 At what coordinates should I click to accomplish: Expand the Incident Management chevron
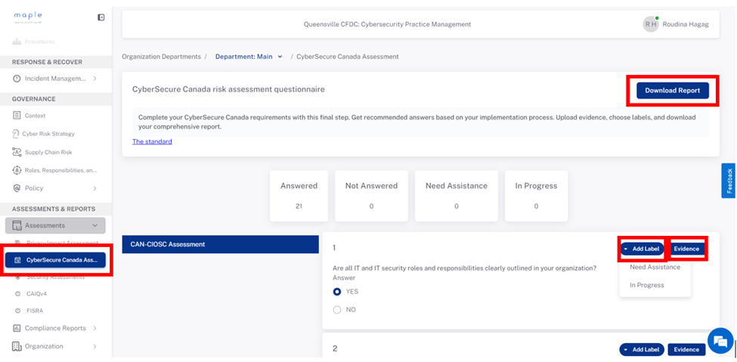coord(94,79)
